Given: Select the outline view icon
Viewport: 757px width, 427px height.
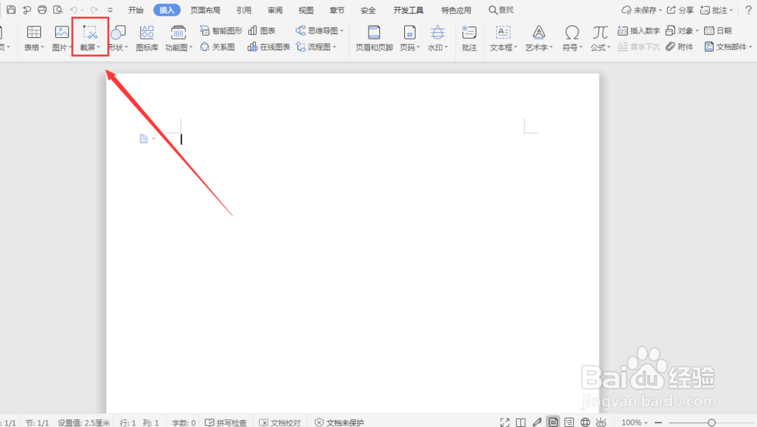Looking at the screenshot, I should [569, 422].
